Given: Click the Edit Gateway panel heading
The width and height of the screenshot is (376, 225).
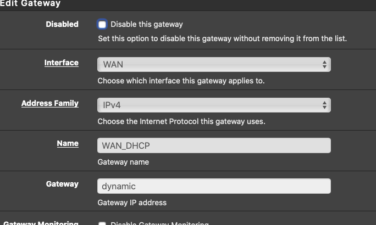Looking at the screenshot, I should [x=30, y=3].
